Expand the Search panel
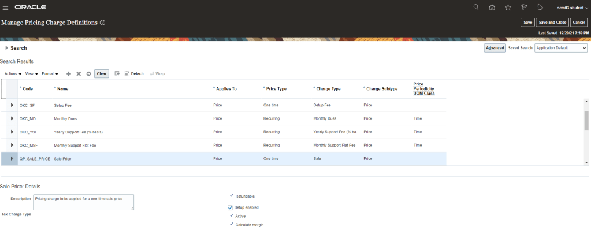591x238 pixels. [x=6, y=48]
